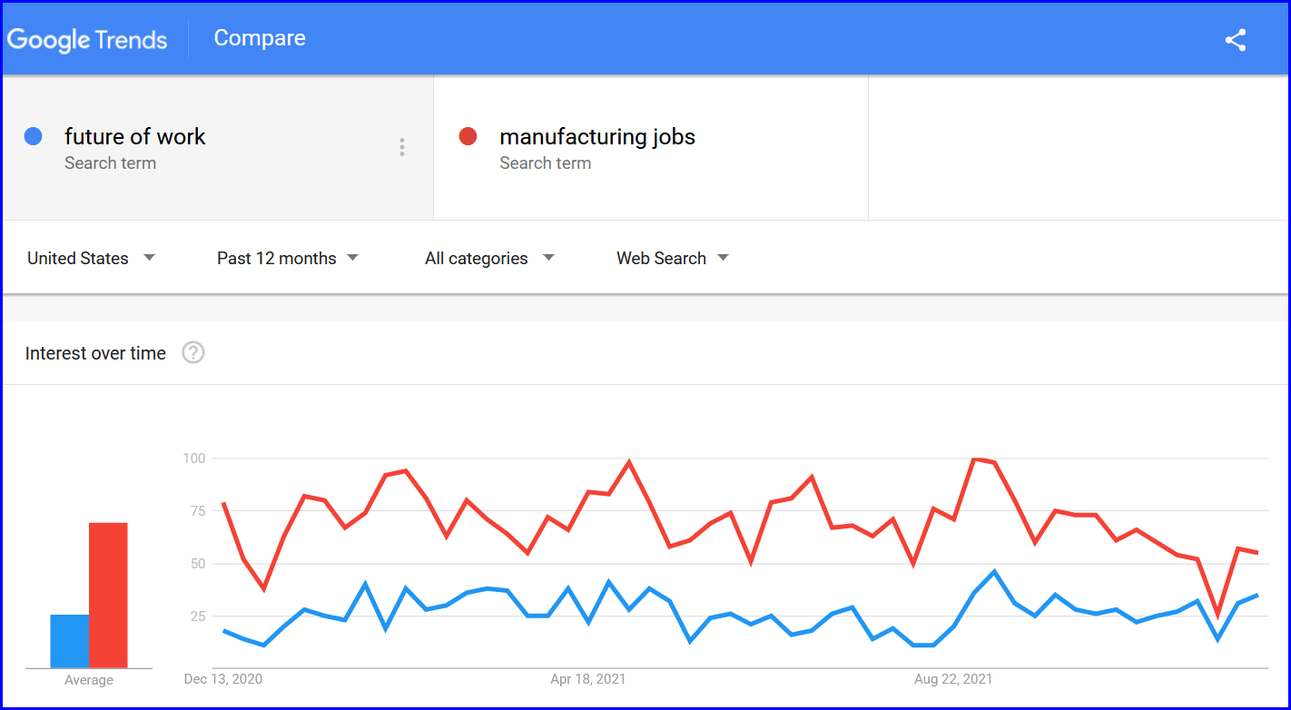Viewport: 1291px width, 710px height.
Task: Expand the All categories dropdown
Action: tap(489, 258)
